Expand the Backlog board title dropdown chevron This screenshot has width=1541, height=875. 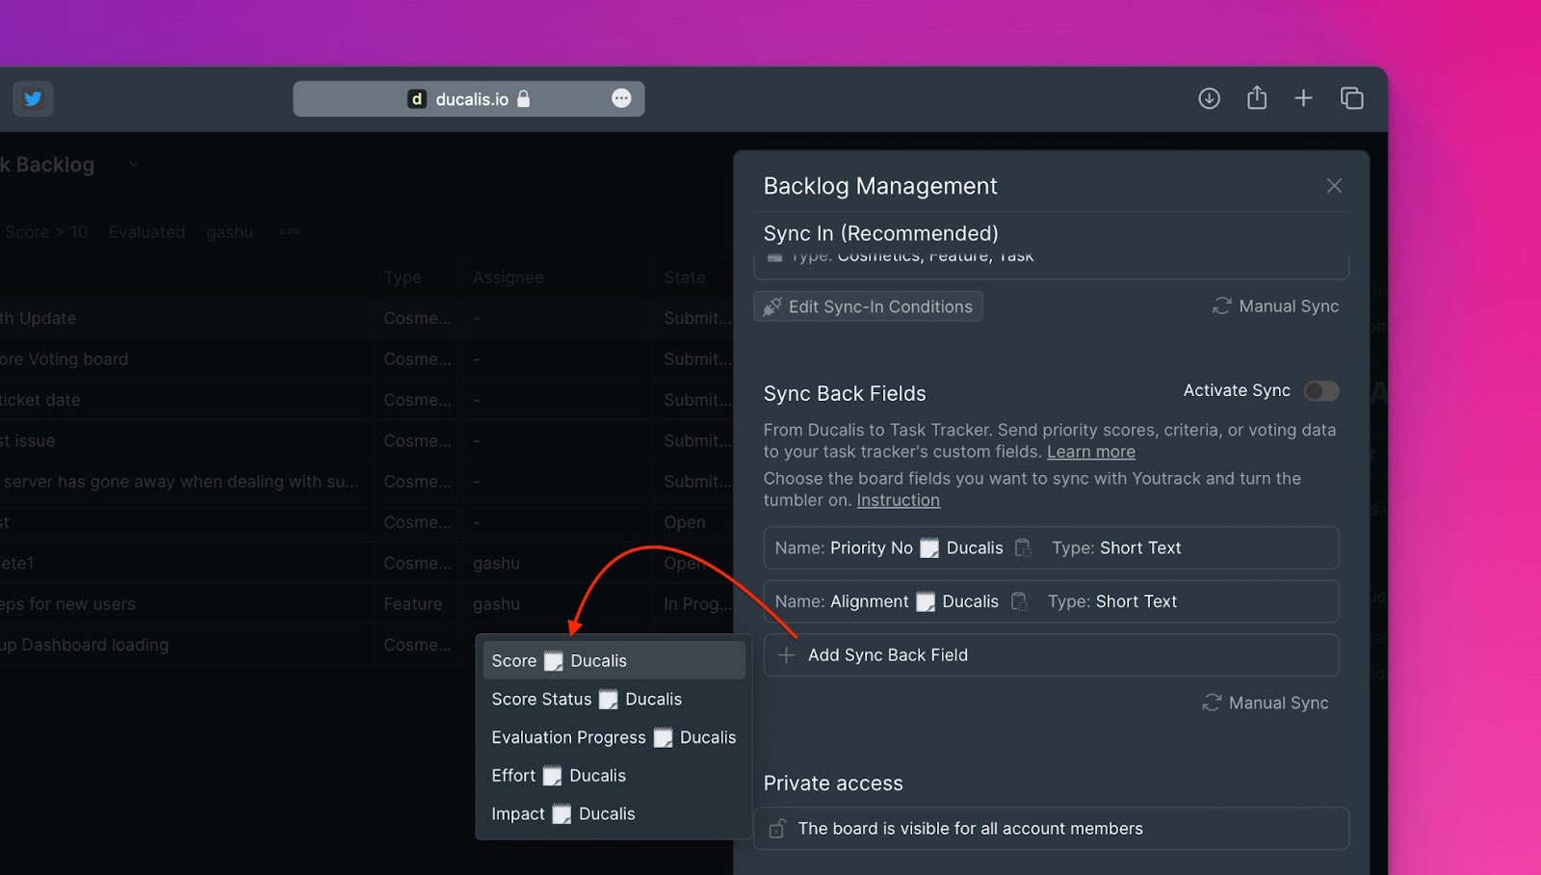tap(134, 165)
